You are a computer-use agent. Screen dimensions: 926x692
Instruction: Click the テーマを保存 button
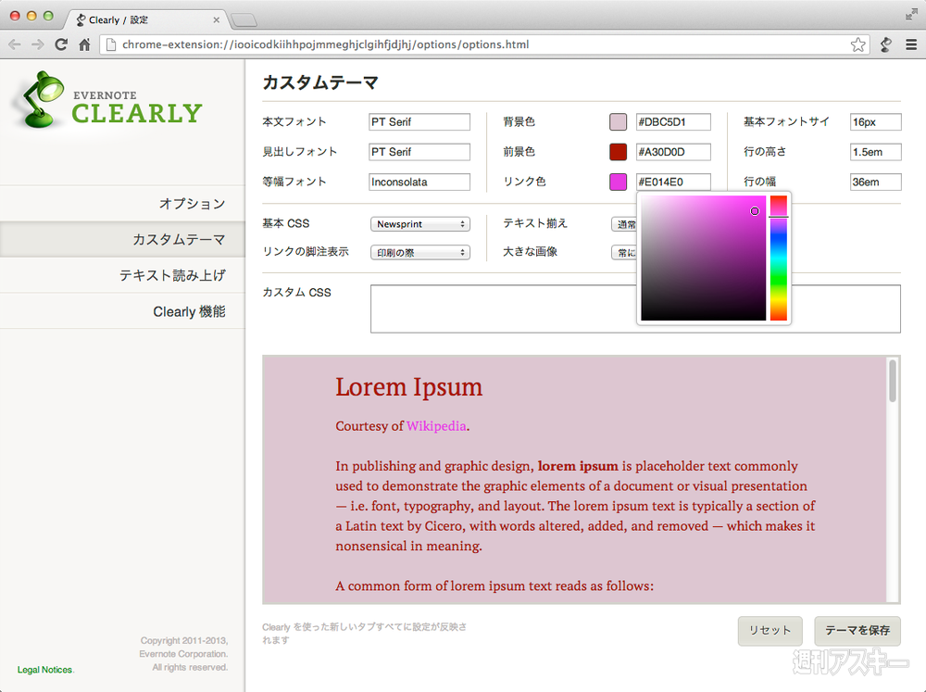click(857, 631)
